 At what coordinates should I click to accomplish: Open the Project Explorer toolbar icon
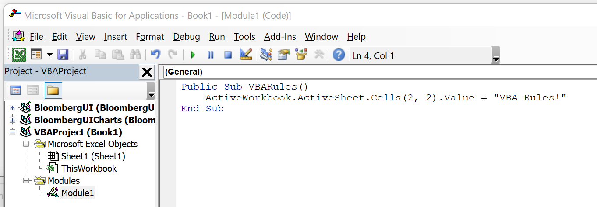[x=266, y=55]
